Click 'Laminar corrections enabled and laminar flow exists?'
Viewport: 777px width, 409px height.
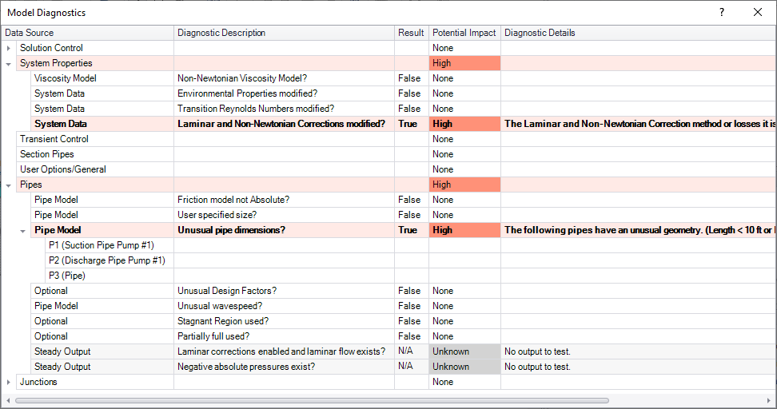click(281, 351)
